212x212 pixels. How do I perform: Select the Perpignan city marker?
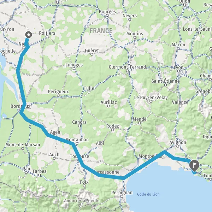point(122,196)
